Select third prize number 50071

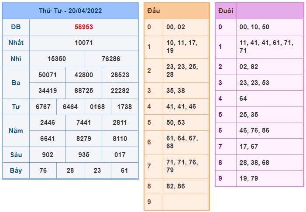tap(48, 75)
